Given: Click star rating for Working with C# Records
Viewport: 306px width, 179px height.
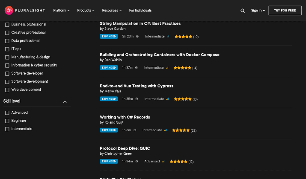Looking at the screenshot, I should (x=181, y=130).
